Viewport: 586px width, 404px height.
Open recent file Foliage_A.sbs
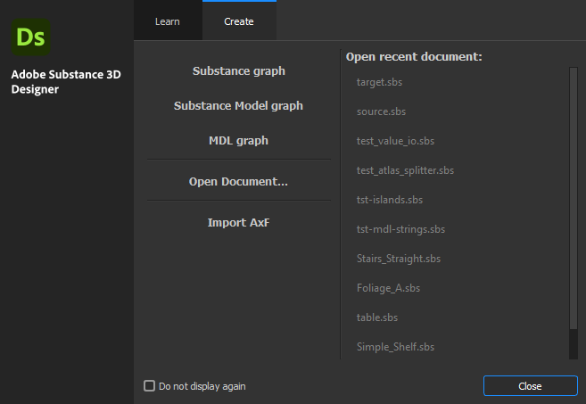coord(388,288)
